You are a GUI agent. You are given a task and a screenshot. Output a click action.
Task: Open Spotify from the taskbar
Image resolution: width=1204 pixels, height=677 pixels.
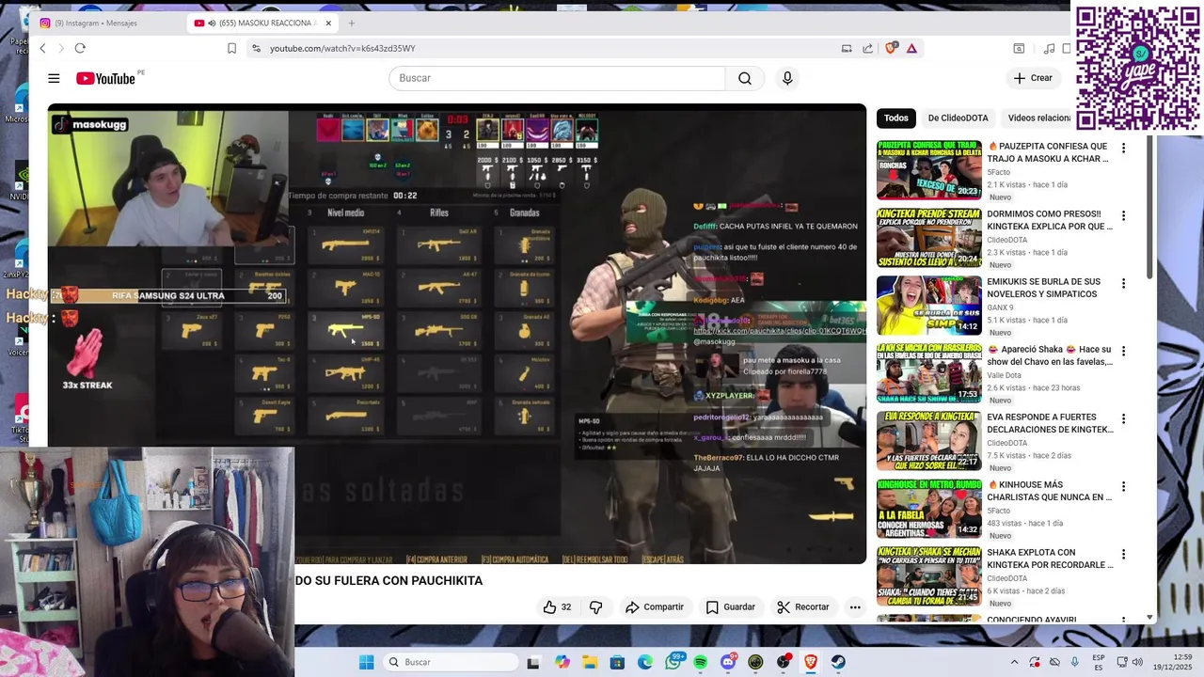700,662
